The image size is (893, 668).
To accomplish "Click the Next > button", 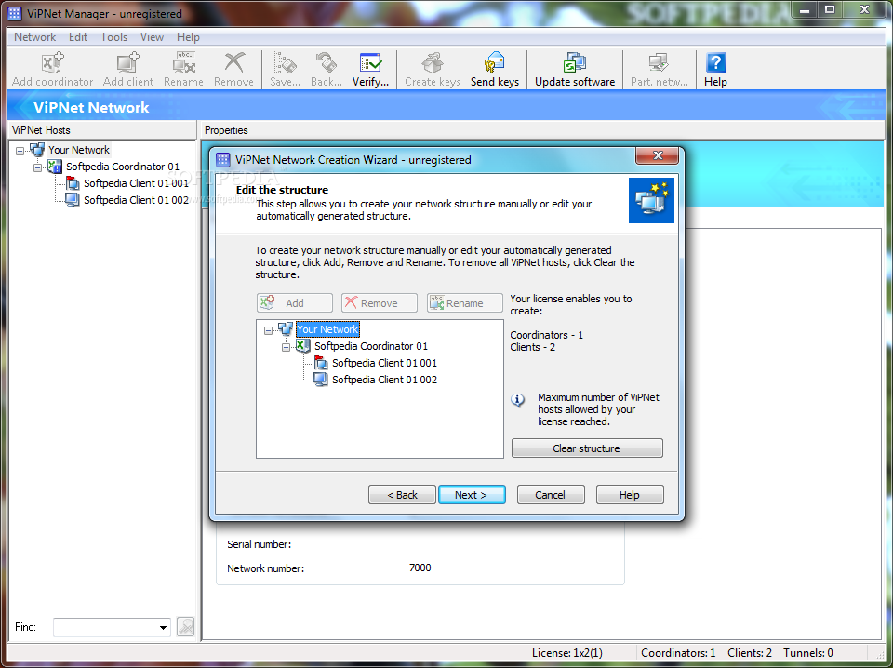I will point(472,495).
